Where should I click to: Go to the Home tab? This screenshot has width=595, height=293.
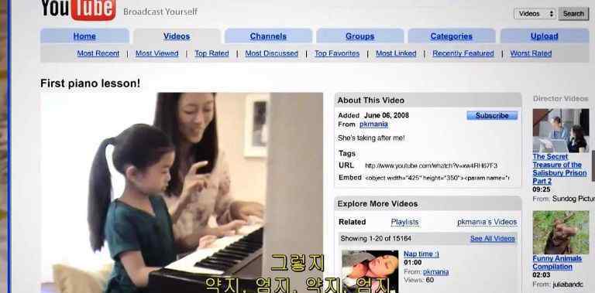pyautogui.click(x=84, y=36)
